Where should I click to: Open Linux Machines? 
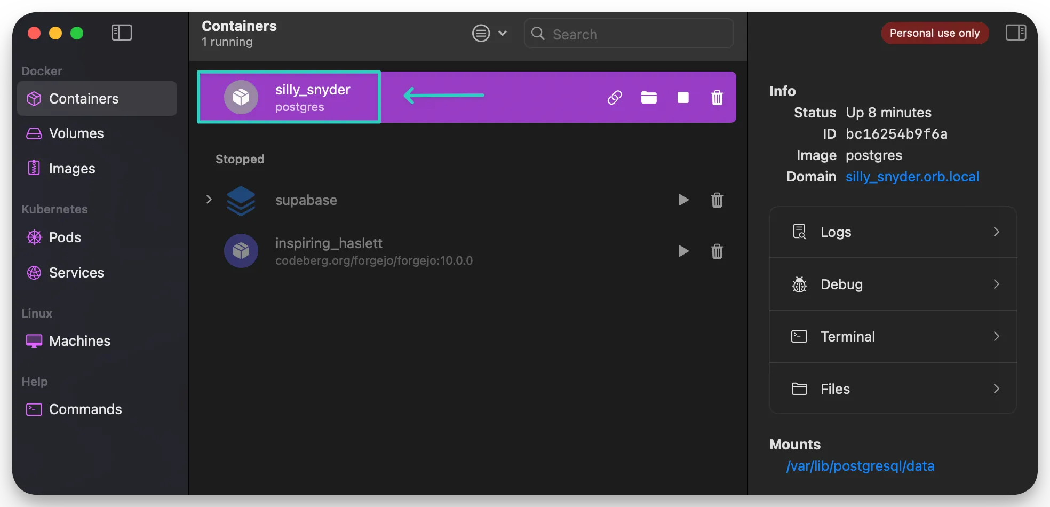click(97, 341)
